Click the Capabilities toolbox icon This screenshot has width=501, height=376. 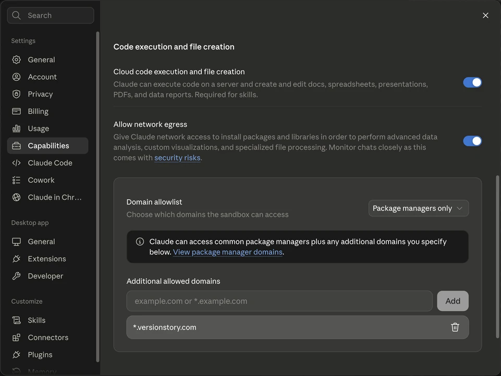[x=16, y=146]
